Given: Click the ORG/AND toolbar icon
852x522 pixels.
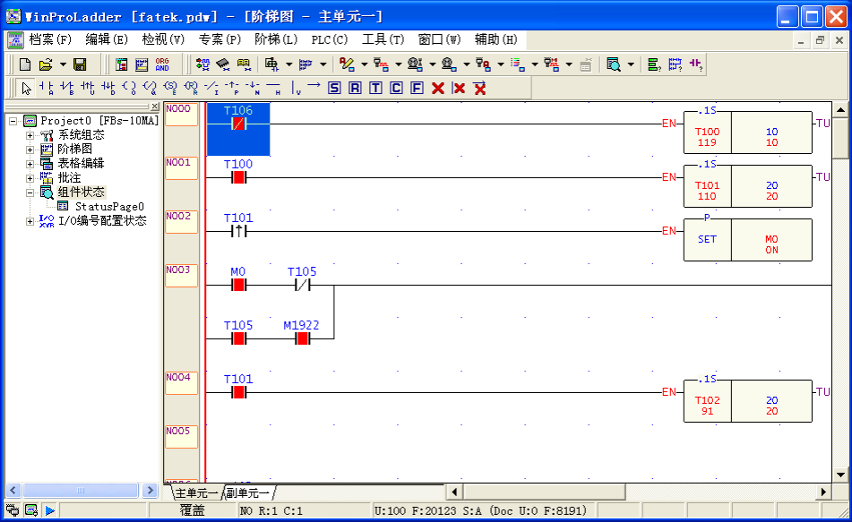Looking at the screenshot, I should pos(162,64).
